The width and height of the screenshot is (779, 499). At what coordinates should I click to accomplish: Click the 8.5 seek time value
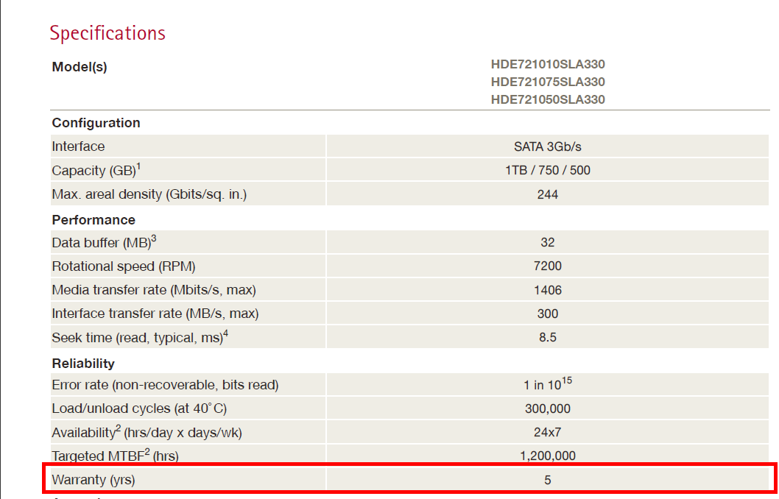(x=548, y=338)
